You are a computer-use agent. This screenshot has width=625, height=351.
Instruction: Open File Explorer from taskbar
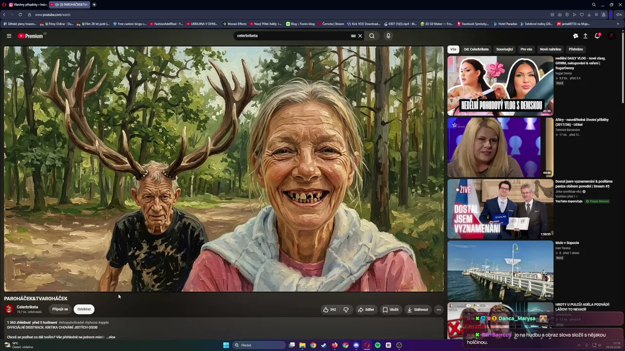[302, 345]
